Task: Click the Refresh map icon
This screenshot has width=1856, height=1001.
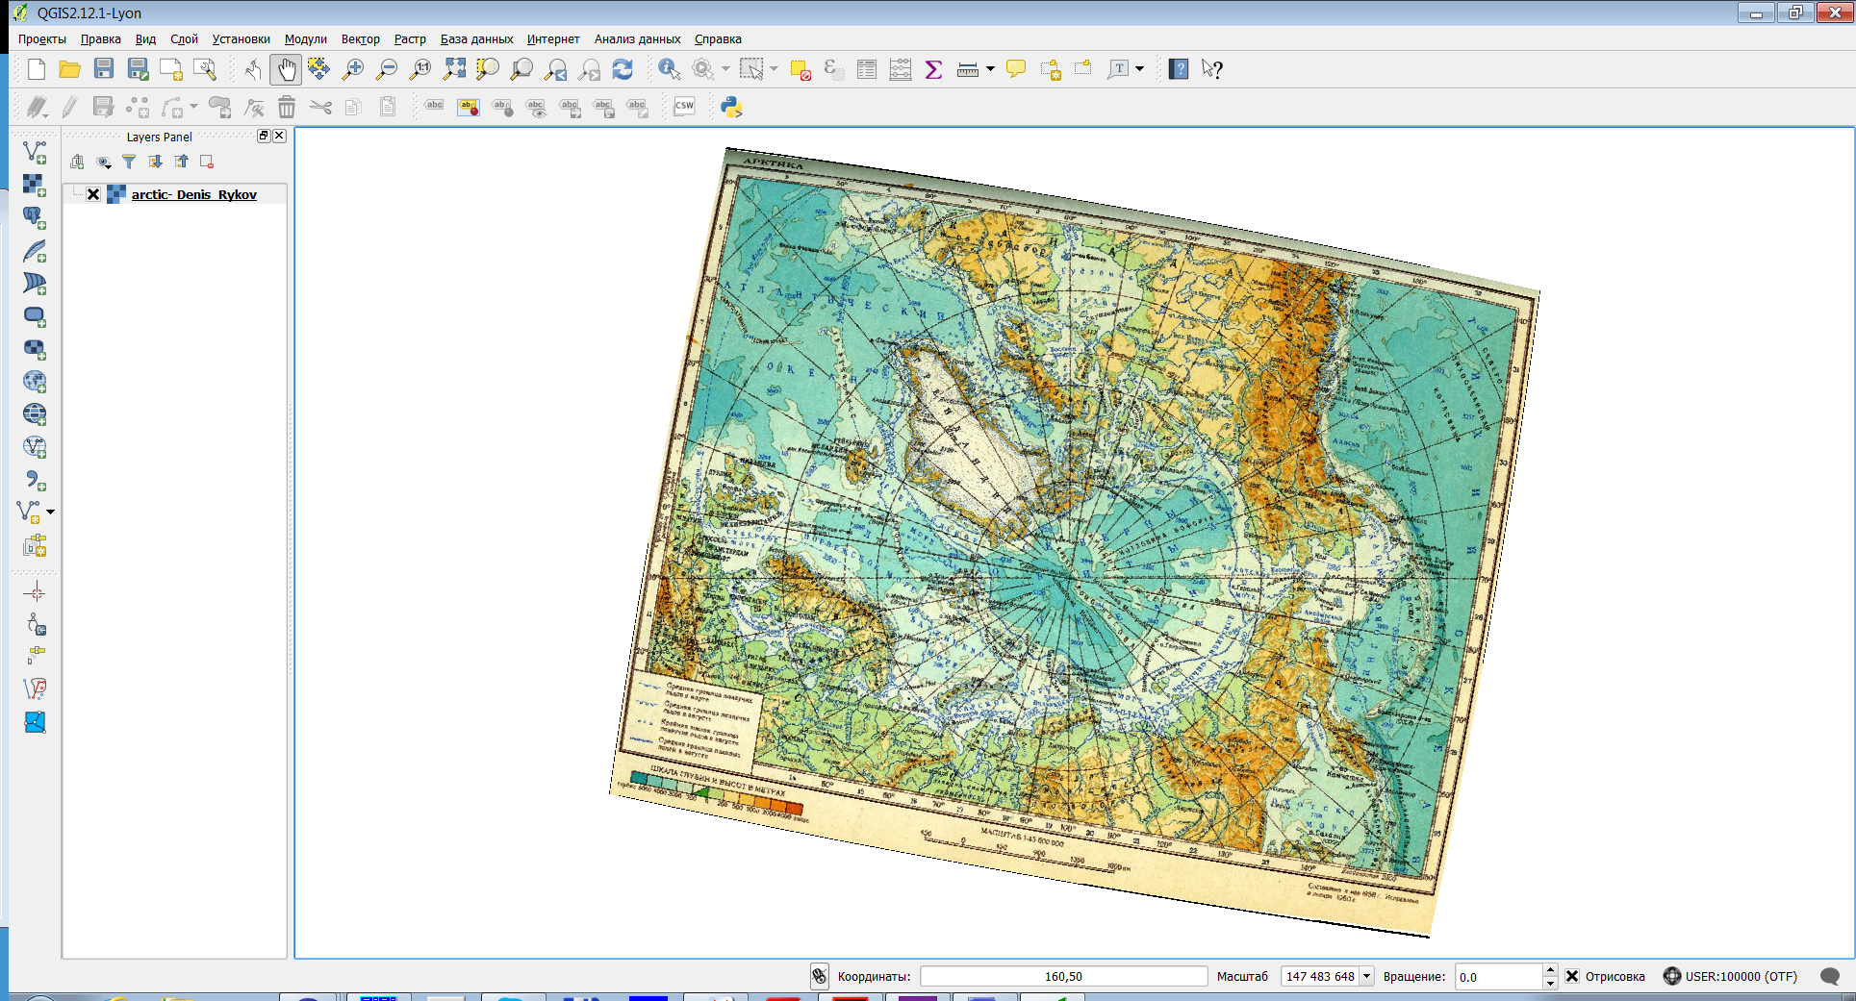Action: point(623,69)
